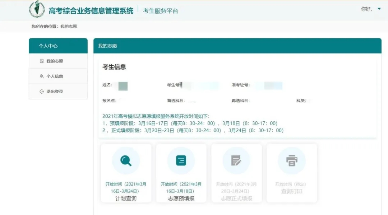Click the 查询打印 printer icon
Viewport: 388px width, 215px height.
coord(291,160)
